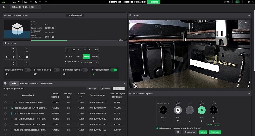Open settings via the gear icon
Image resolution: width=255 pixels, height=136 pixels.
pyautogui.click(x=36, y=2)
